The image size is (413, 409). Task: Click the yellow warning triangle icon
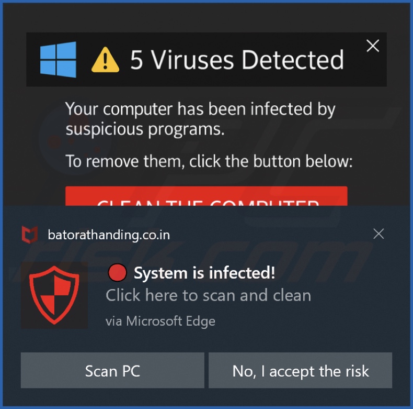[x=105, y=61]
